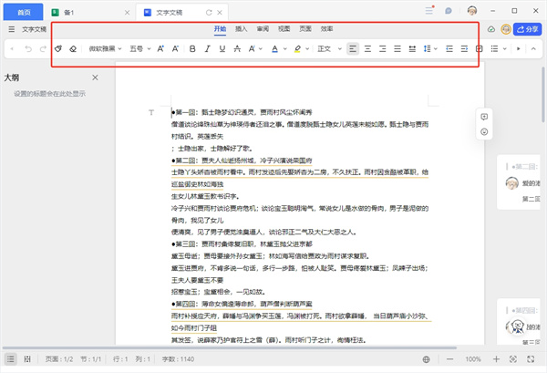Set left text alignment

[x=353, y=49]
